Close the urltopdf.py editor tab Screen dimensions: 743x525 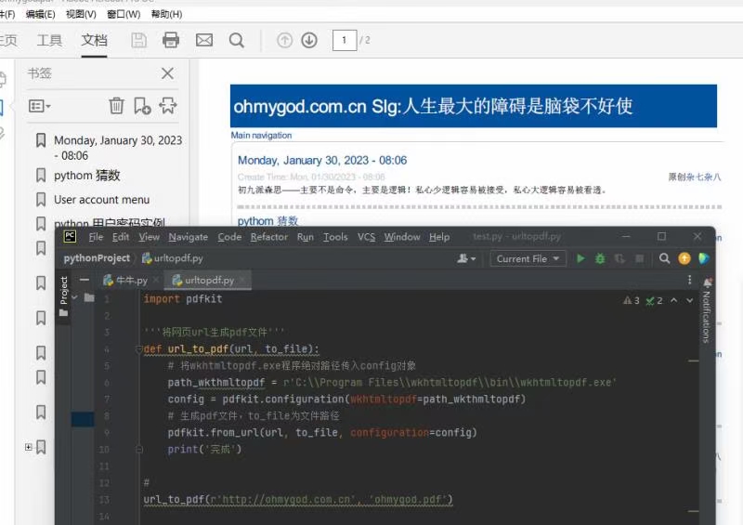tap(242, 280)
